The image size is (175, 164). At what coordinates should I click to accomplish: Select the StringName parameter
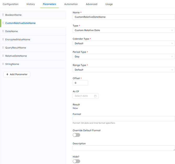point(33,64)
